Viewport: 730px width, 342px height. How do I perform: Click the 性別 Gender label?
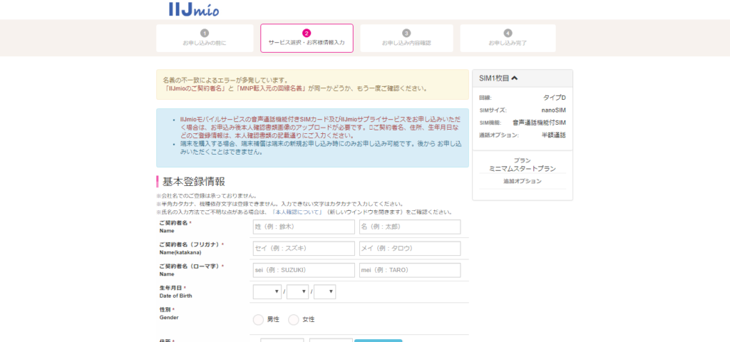(x=169, y=313)
